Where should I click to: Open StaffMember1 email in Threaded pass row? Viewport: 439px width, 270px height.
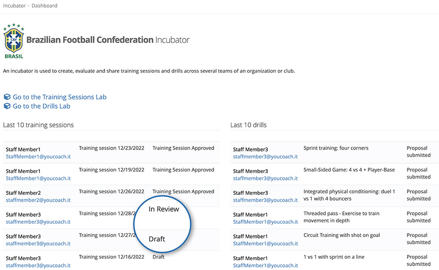click(265, 222)
